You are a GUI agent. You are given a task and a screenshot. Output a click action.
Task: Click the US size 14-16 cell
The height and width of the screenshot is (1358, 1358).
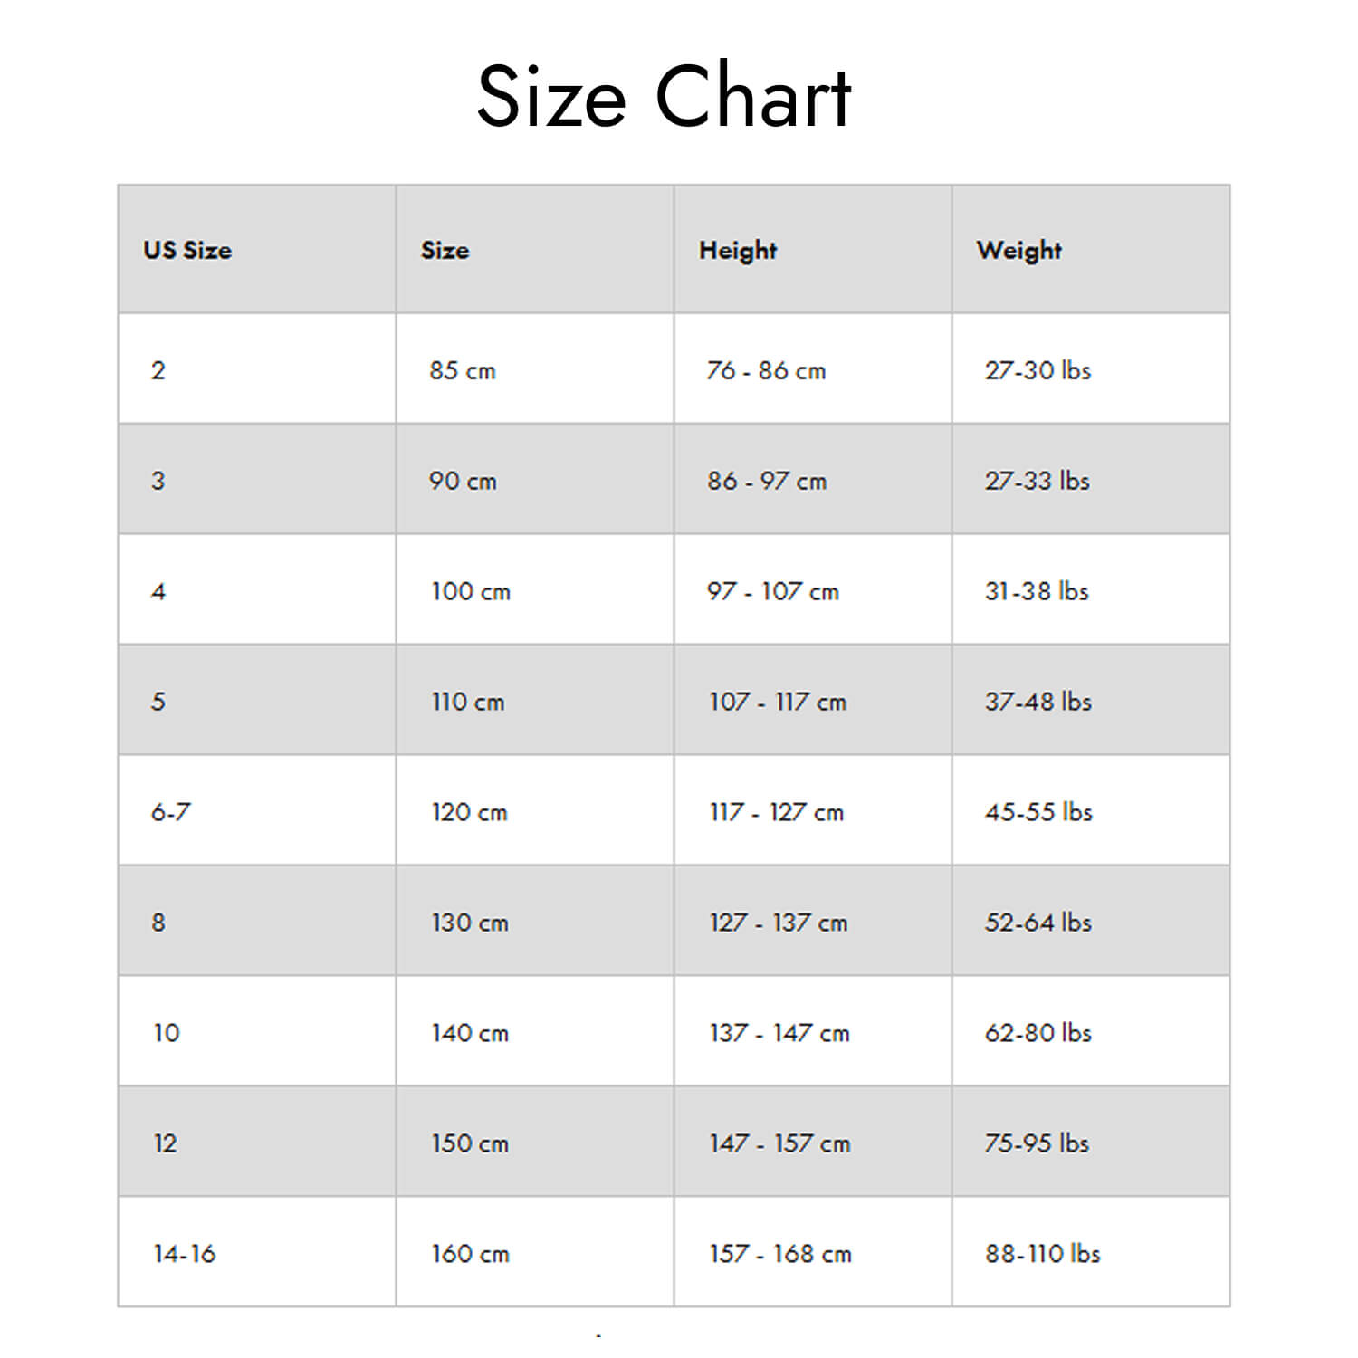(x=257, y=1253)
